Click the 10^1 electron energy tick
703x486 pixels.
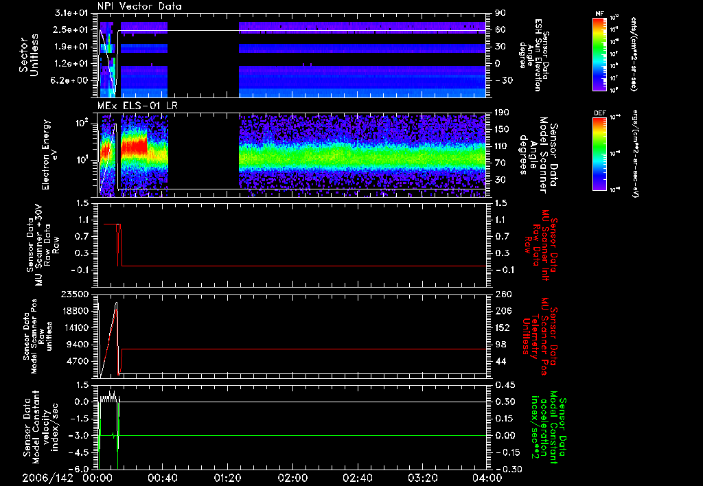pos(82,160)
